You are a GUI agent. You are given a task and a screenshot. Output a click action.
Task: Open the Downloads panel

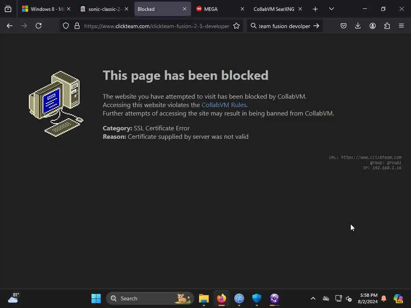[x=358, y=26]
